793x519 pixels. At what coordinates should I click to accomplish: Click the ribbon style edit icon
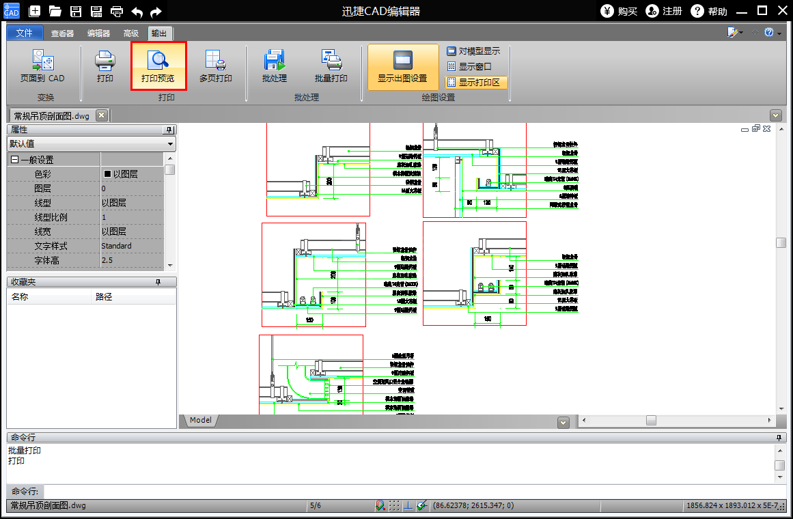[x=732, y=32]
